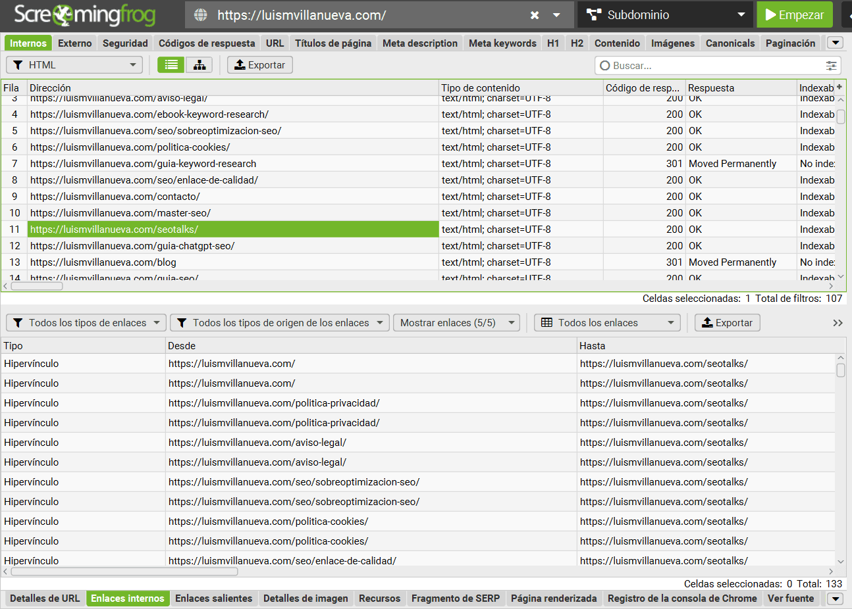Click the plus icon to add columns
Viewport: 852px width, 609px height.
click(x=839, y=87)
